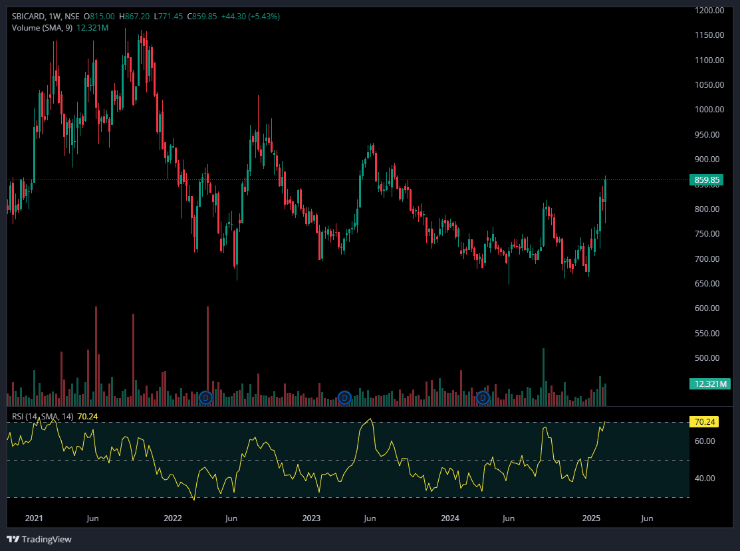
Task: Click the 1000.00 price axis label
Action: tap(709, 110)
